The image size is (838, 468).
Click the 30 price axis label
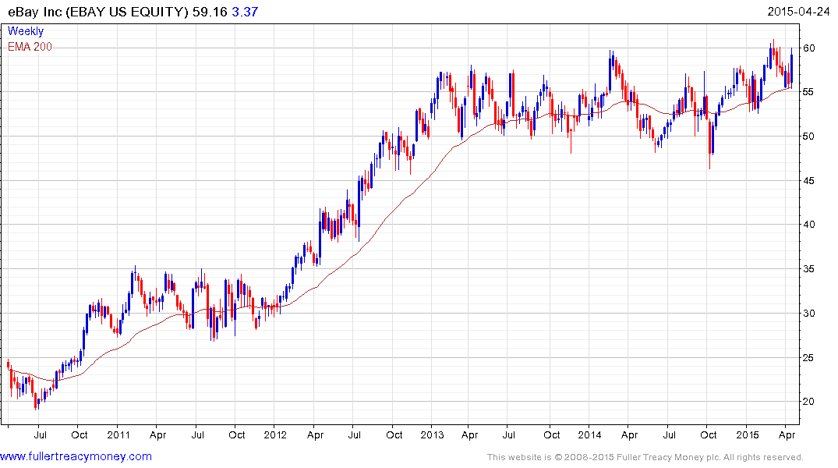pyautogui.click(x=809, y=314)
